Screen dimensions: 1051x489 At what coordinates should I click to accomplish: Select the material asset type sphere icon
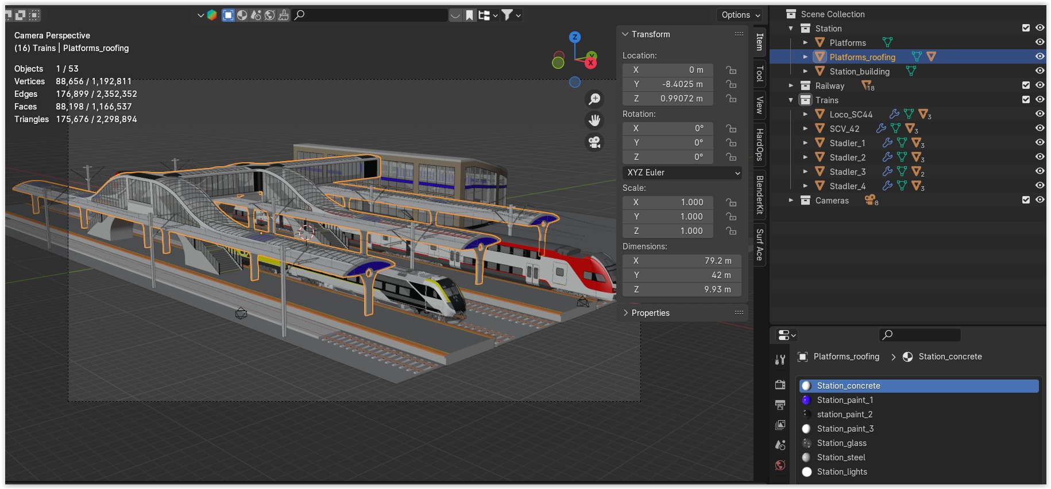click(x=242, y=15)
